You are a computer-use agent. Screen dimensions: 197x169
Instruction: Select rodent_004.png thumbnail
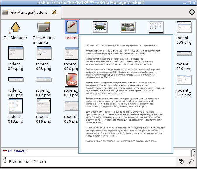[16, 53]
